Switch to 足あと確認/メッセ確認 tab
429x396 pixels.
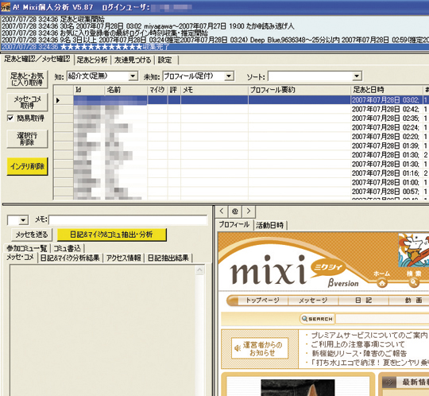point(37,59)
